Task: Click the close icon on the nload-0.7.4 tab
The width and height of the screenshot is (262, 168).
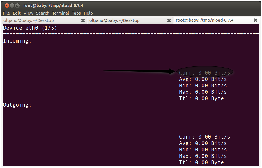Action: pos(255,20)
